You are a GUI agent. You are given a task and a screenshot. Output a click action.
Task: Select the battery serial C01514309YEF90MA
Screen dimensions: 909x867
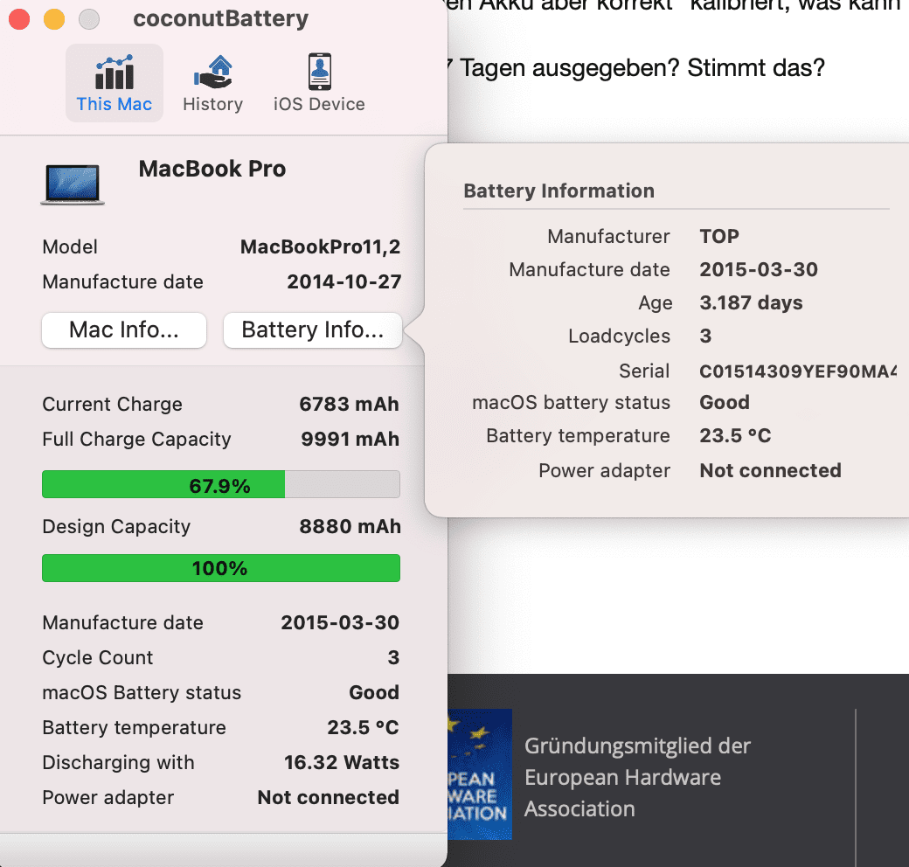798,371
